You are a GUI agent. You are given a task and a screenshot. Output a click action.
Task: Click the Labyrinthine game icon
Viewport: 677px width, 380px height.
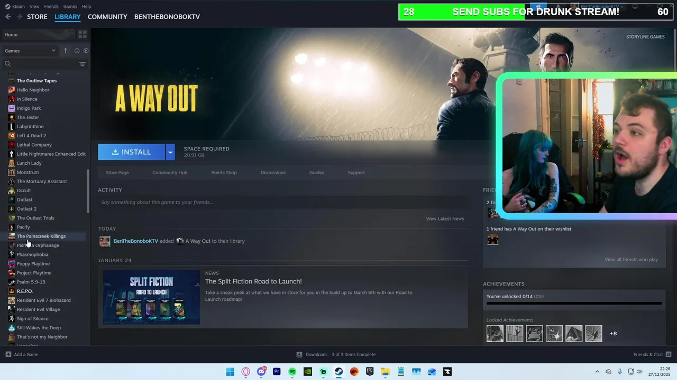click(12, 126)
